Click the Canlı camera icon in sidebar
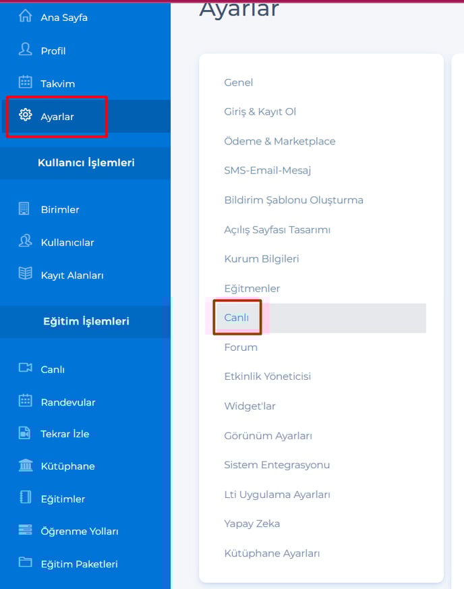The width and height of the screenshot is (464, 589). click(25, 368)
